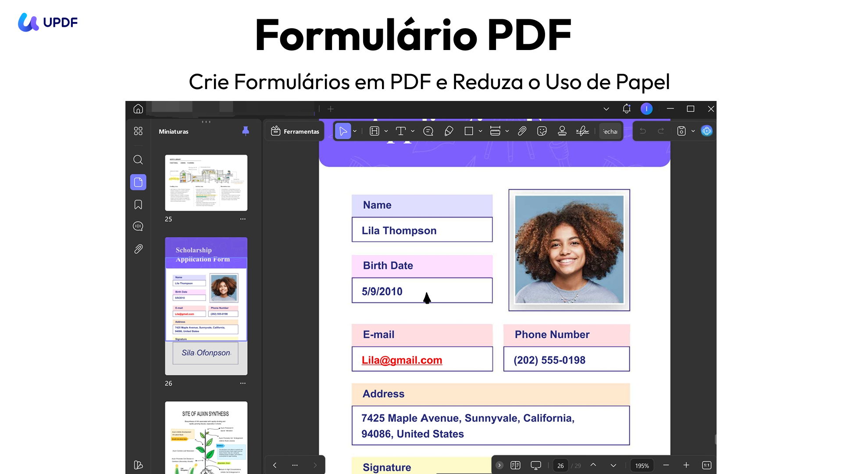Expand the shape tool dropdown arrow
Viewport: 842px width, 474px height.
[x=480, y=131]
